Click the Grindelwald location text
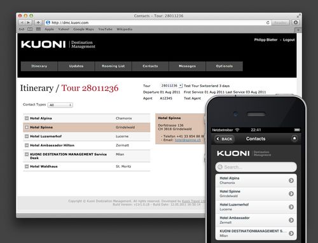Screen dimensions: 318x243 [x=125, y=127]
